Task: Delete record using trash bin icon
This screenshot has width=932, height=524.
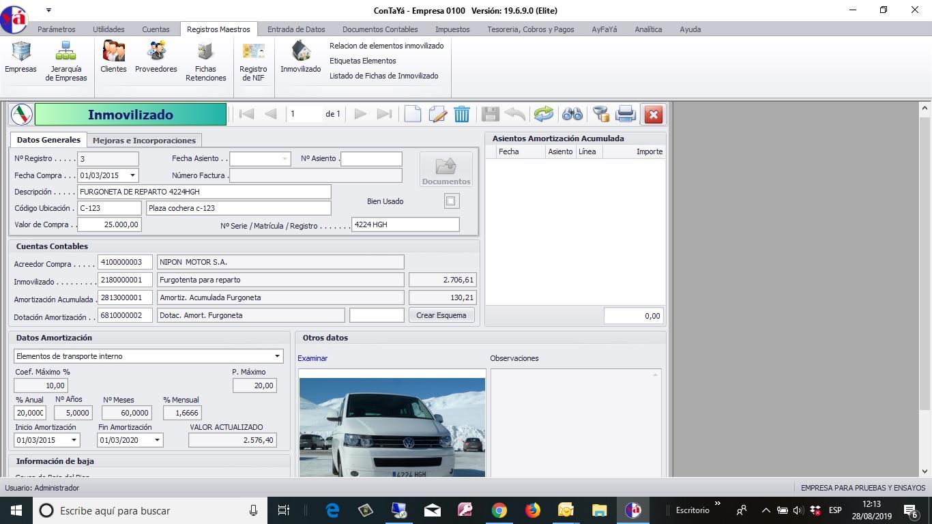Action: pyautogui.click(x=462, y=114)
